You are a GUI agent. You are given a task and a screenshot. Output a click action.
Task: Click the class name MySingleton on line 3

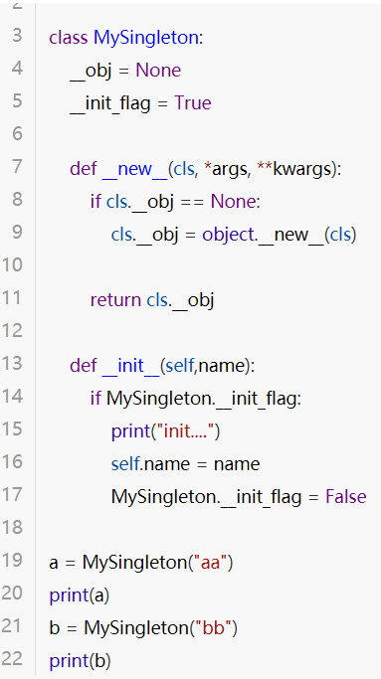pyautogui.click(x=145, y=38)
